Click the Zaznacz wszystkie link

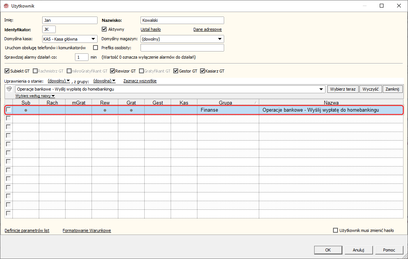click(x=140, y=81)
